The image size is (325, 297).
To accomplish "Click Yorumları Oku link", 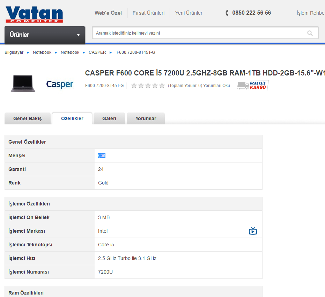I will click(x=216, y=86).
